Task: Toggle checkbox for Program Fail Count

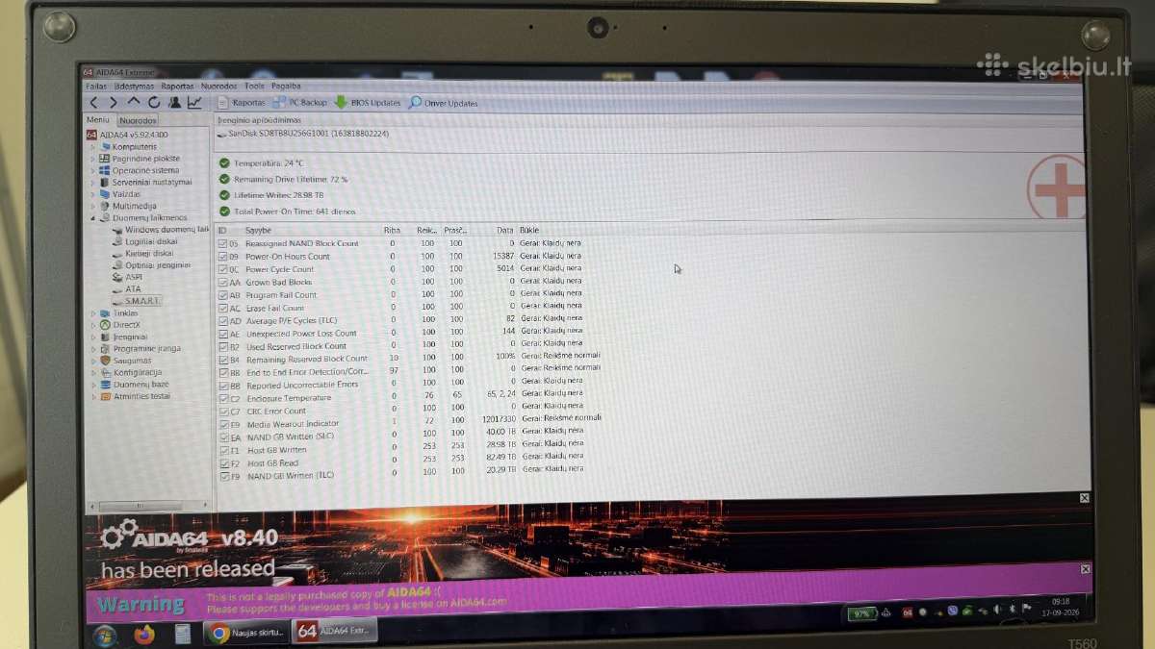Action: click(223, 294)
